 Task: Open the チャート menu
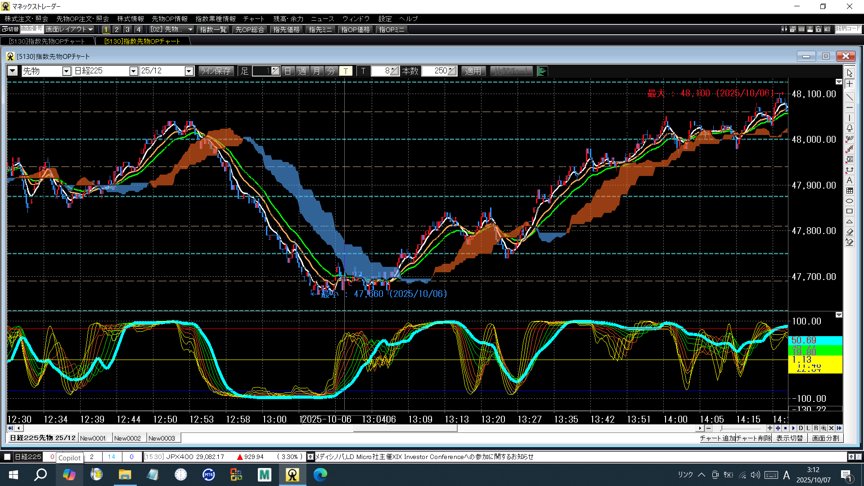[253, 18]
